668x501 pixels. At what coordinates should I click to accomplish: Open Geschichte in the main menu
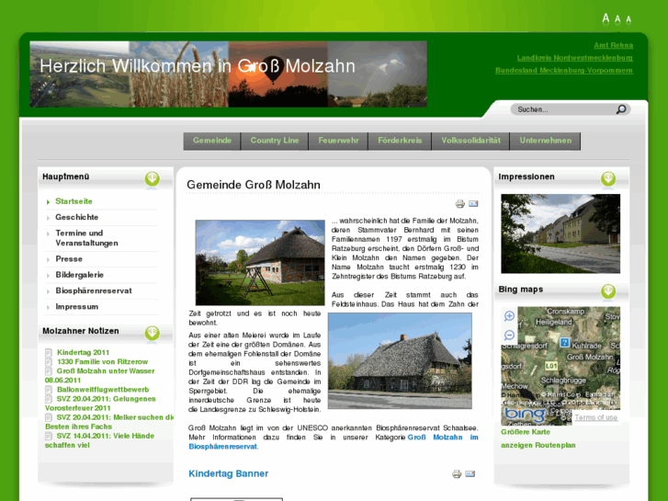coord(76,217)
